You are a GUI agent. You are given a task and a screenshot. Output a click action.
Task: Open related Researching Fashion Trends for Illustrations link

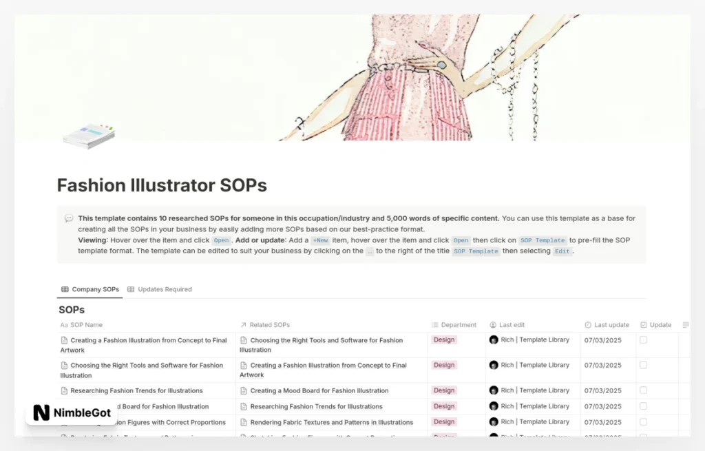(316, 406)
